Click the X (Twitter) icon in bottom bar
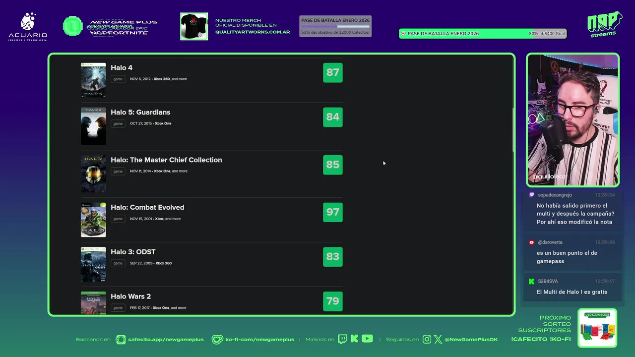Viewport: 635px width, 357px height. (x=438, y=340)
